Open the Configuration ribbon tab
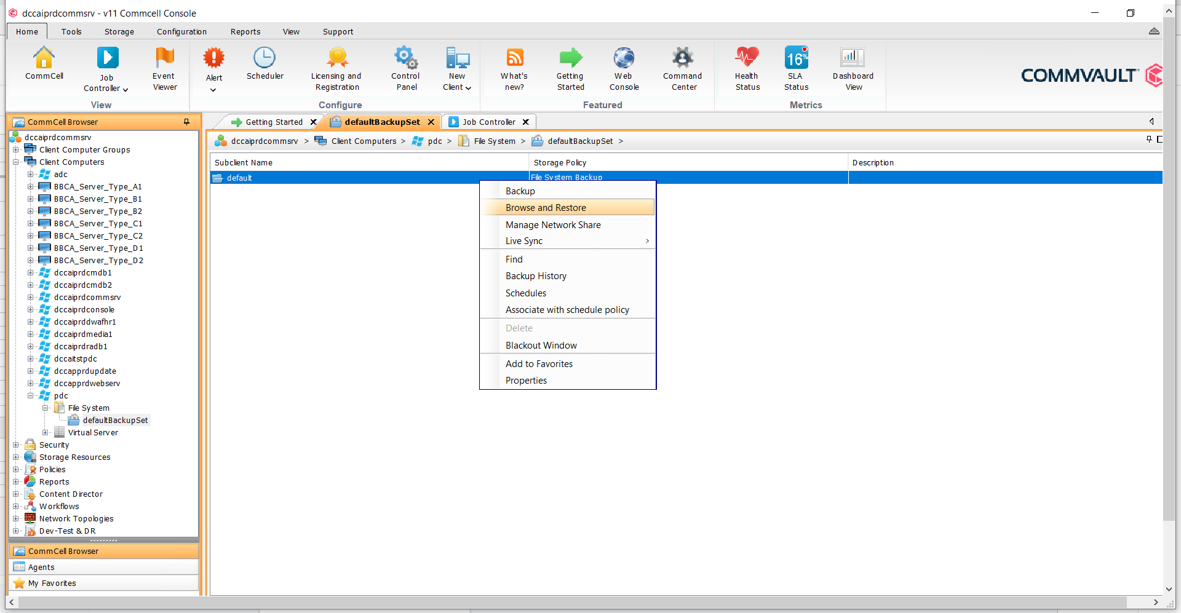 (x=181, y=31)
